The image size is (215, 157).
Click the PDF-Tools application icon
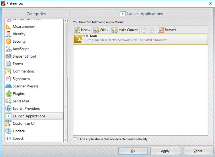tap(78, 39)
